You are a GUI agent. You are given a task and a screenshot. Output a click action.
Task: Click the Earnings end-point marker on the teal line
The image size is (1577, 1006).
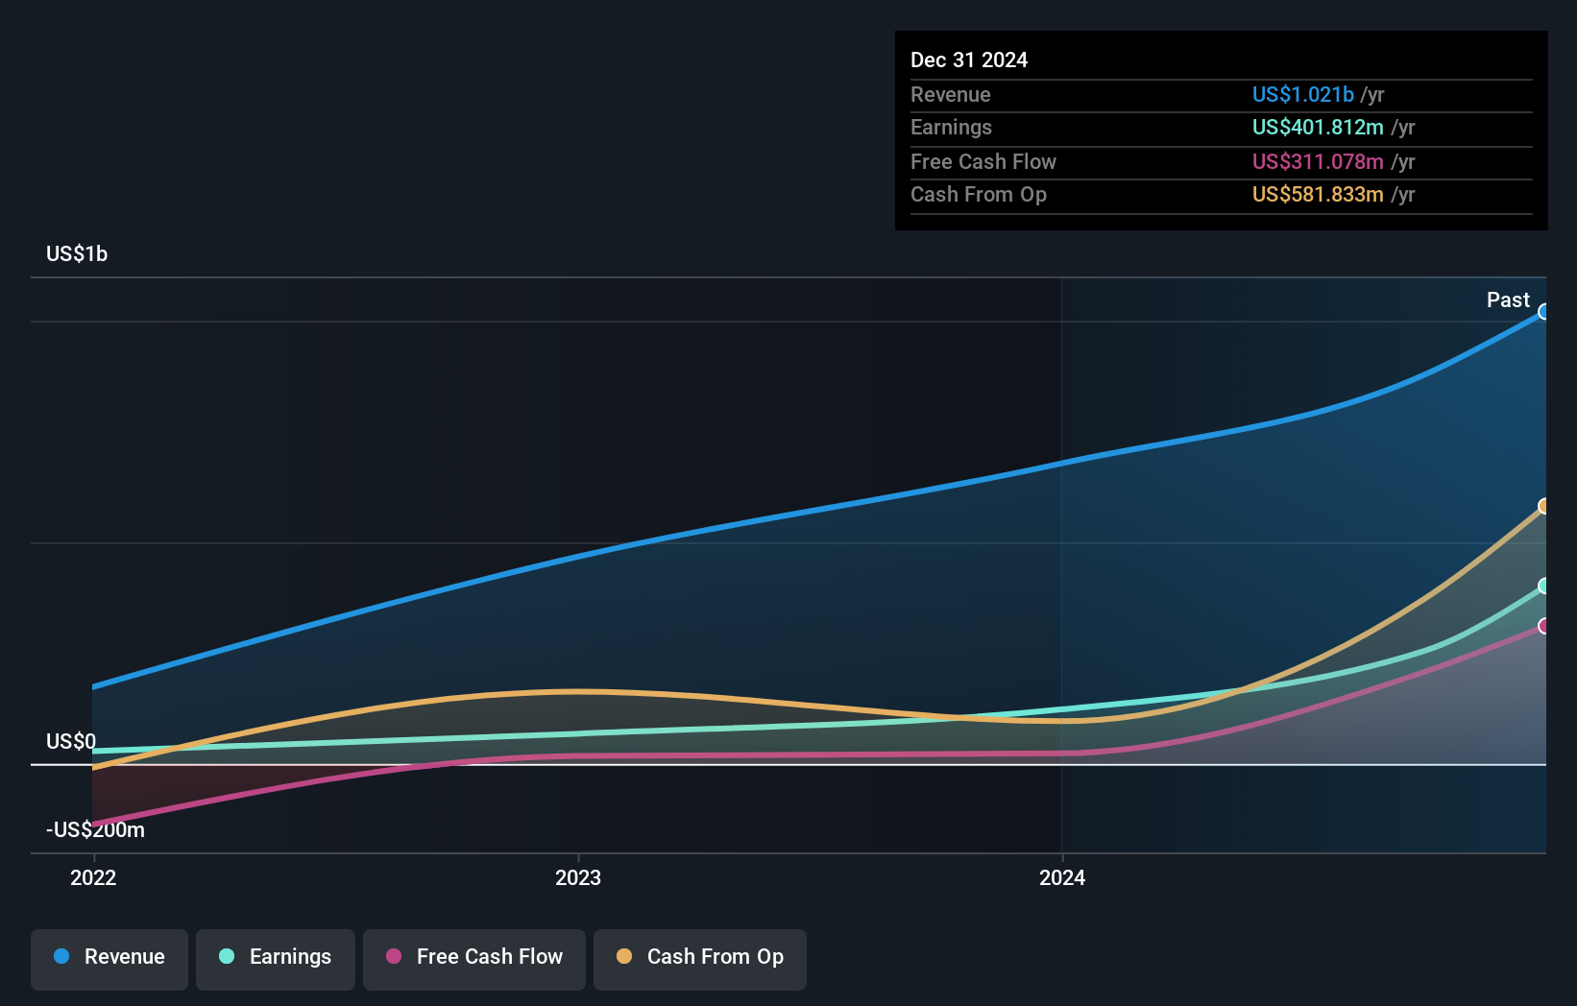point(1543,586)
